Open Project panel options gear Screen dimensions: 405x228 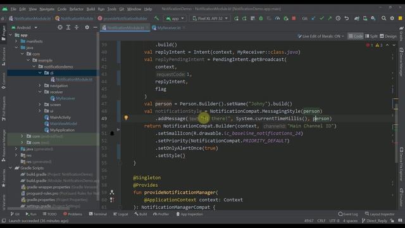coord(87,27)
